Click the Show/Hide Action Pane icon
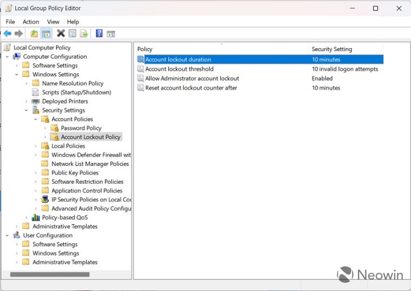411x291 pixels. [x=111, y=33]
